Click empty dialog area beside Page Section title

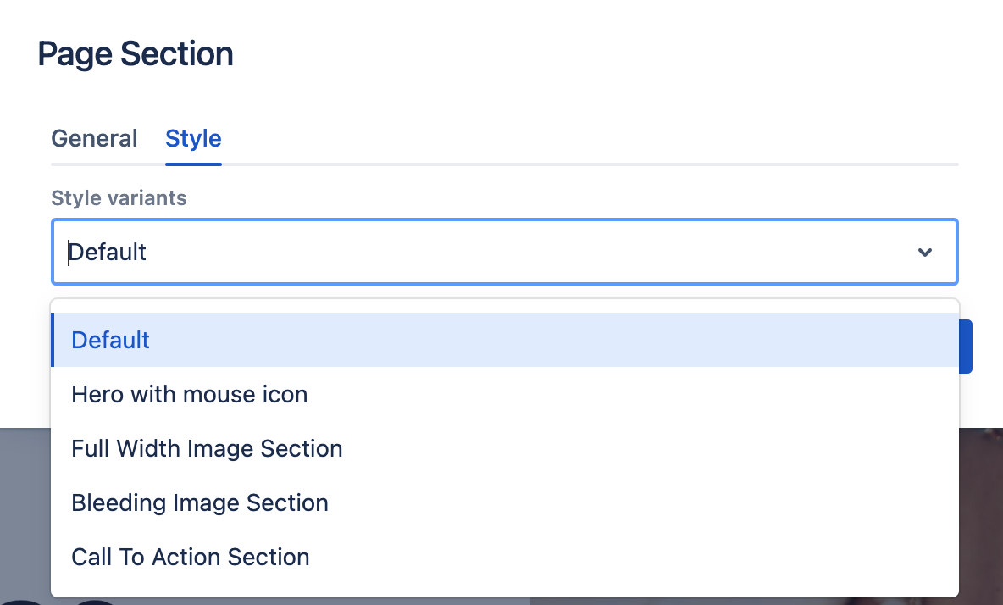[x=576, y=53]
